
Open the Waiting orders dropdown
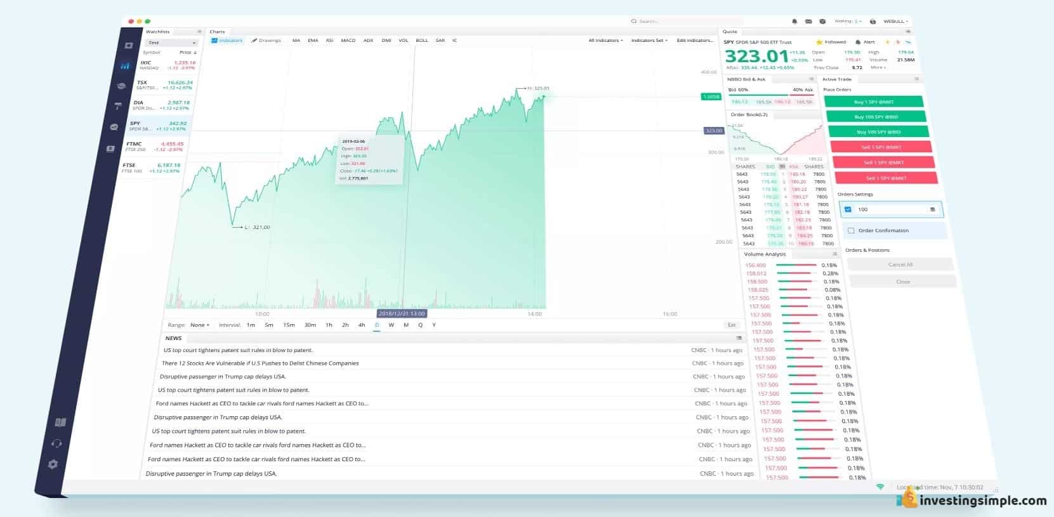pyautogui.click(x=848, y=21)
